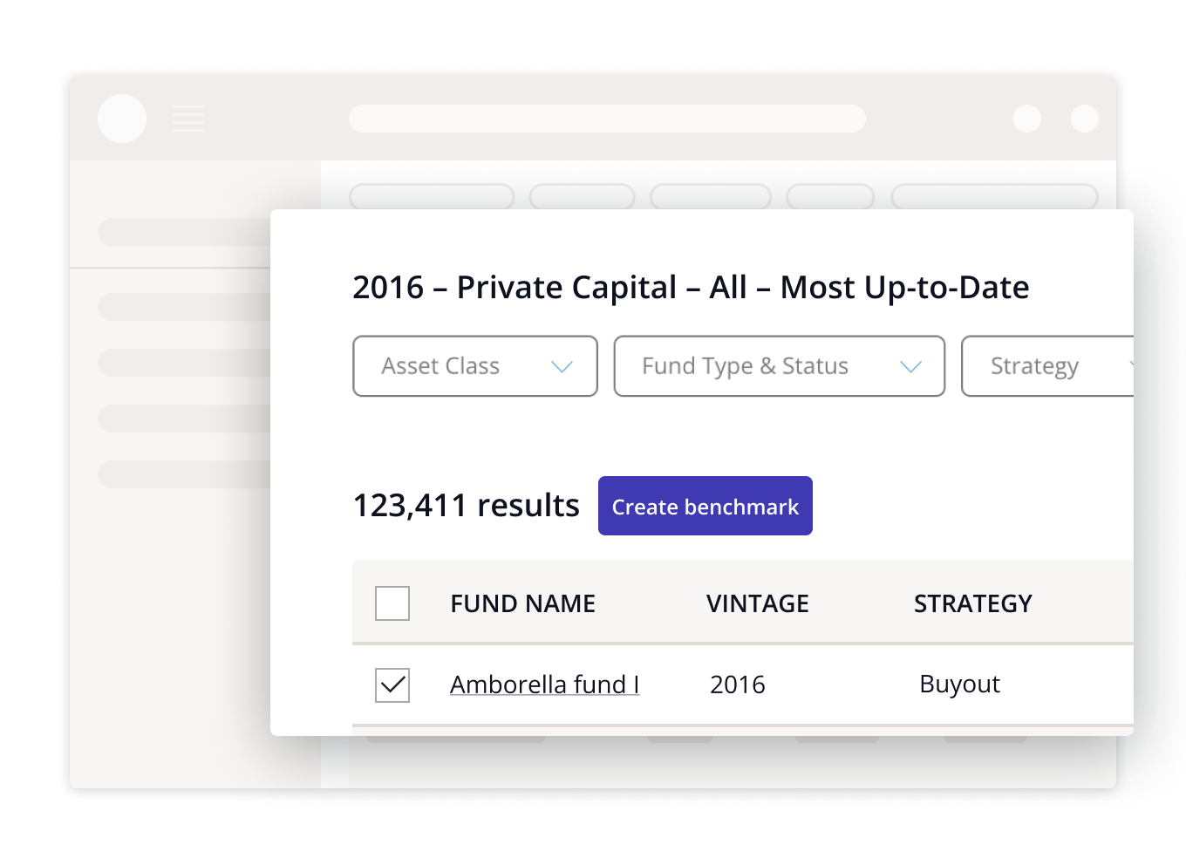The width and height of the screenshot is (1186, 865).
Task: Click the chevron on the Asset Class filter
Action: point(561,367)
